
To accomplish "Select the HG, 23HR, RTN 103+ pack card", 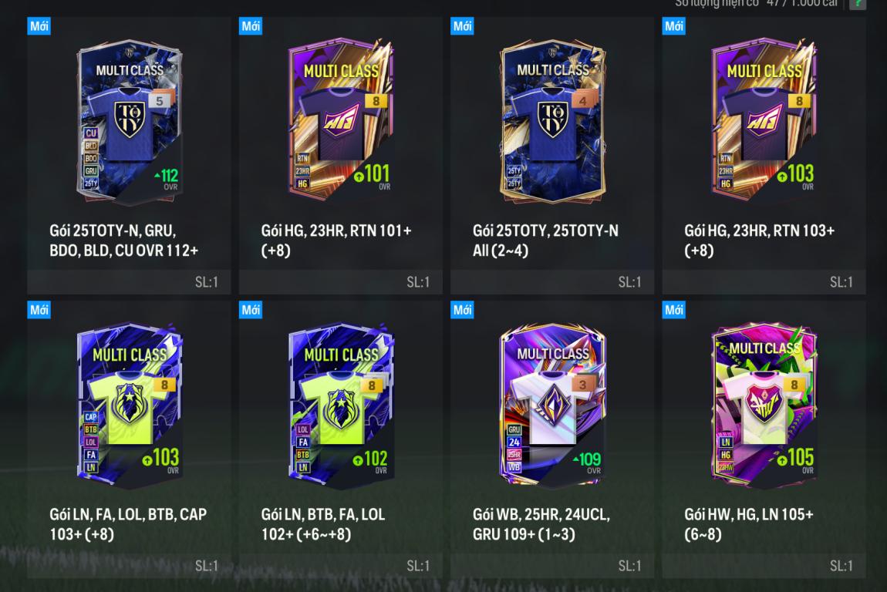I will click(x=764, y=156).
